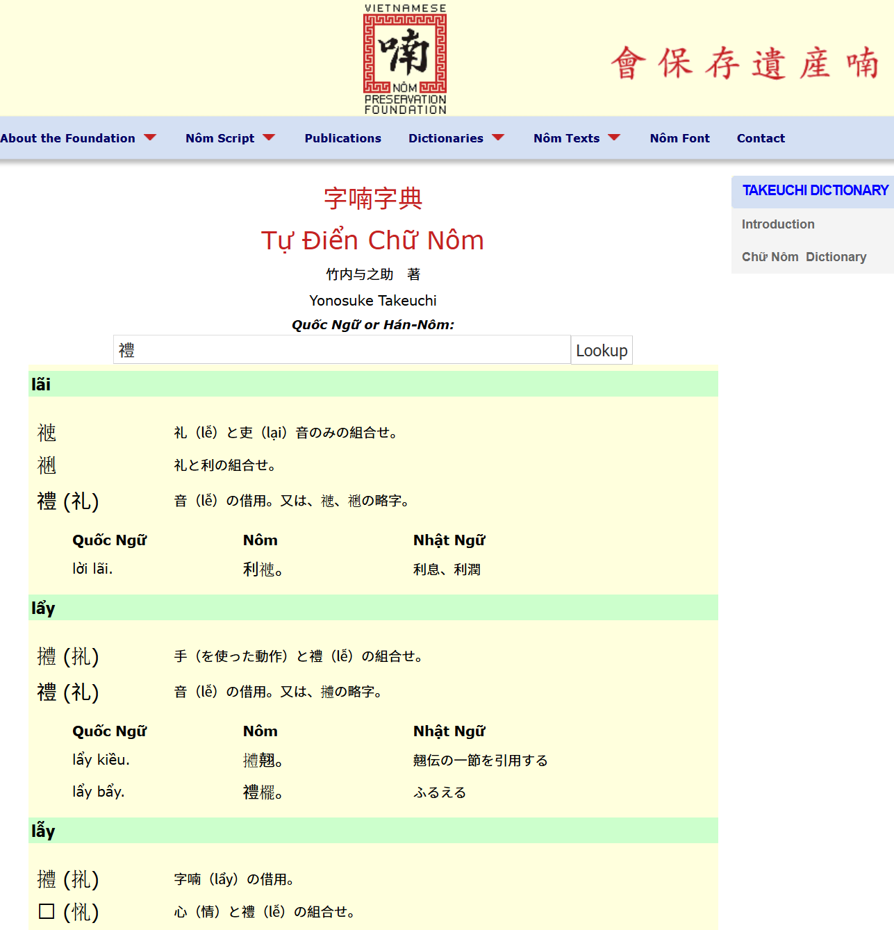Click the 利息、利潤 Japanese gloss
Viewport: 894px width, 930px height.
[447, 570]
